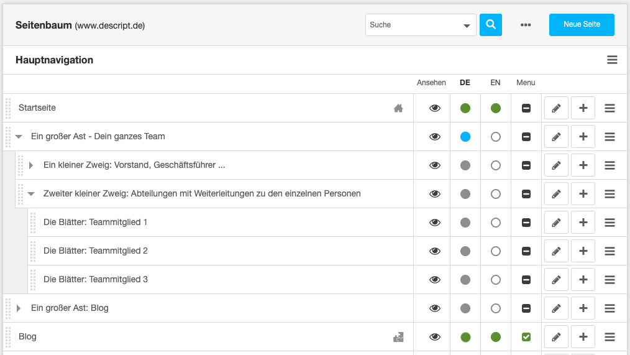Viewport: 630px width, 355px height.
Task: Click the blue search magnifier button
Action: click(x=491, y=24)
